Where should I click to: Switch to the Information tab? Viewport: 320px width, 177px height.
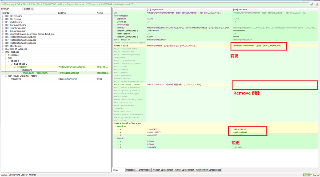145,170
